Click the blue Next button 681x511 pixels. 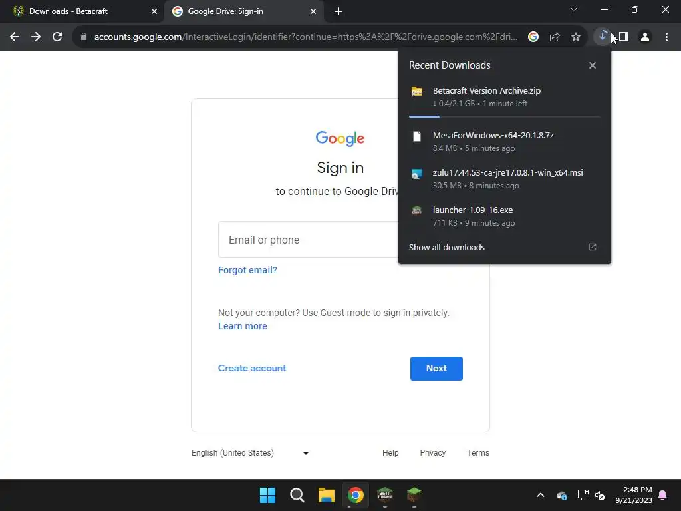(436, 369)
